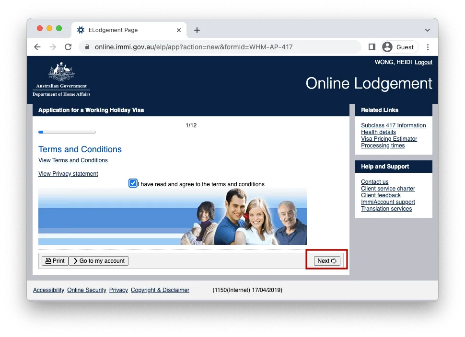
Task: Click the Guest profile avatar
Action: pyautogui.click(x=387, y=47)
